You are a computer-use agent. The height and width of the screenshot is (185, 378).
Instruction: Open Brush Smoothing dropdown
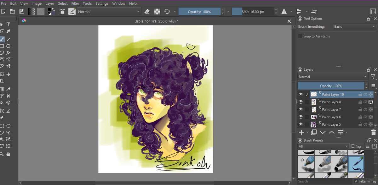point(355,27)
